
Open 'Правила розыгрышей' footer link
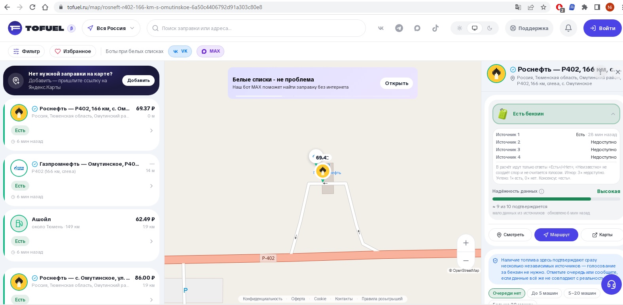tap(382, 299)
